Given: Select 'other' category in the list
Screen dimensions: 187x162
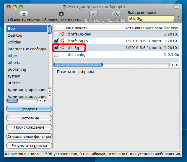Looking at the screenshot, I should (27, 56).
